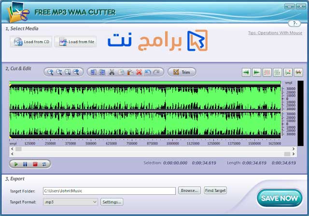Cut selection with the scissors icon

[112, 72]
